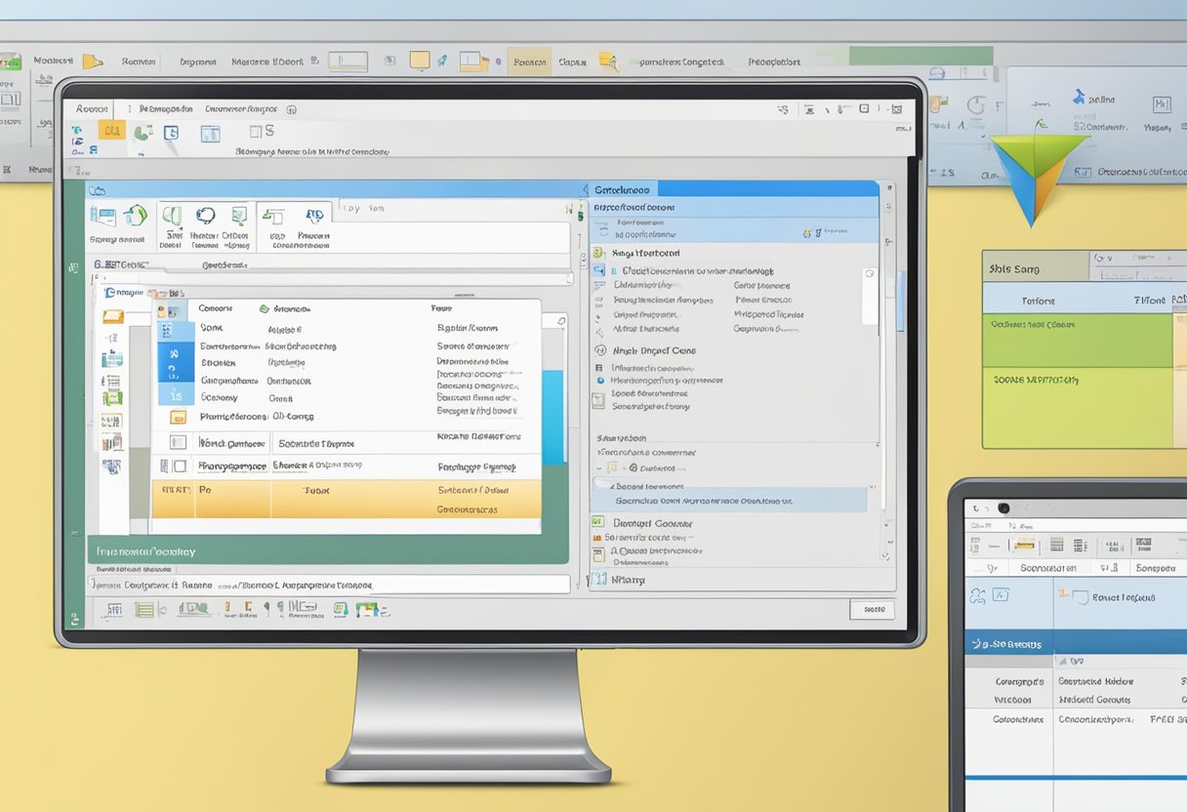Expand the Anyds section with the circled icon

(598, 350)
